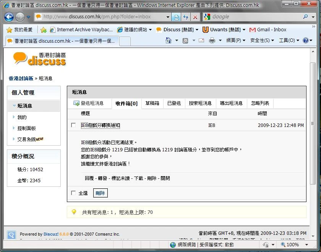Select the 忽略列表 tab
Screen dimensions: 321x252
point(260,103)
